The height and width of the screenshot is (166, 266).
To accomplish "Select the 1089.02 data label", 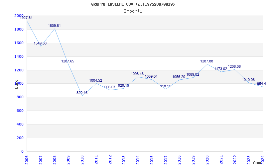I will [193, 74].
